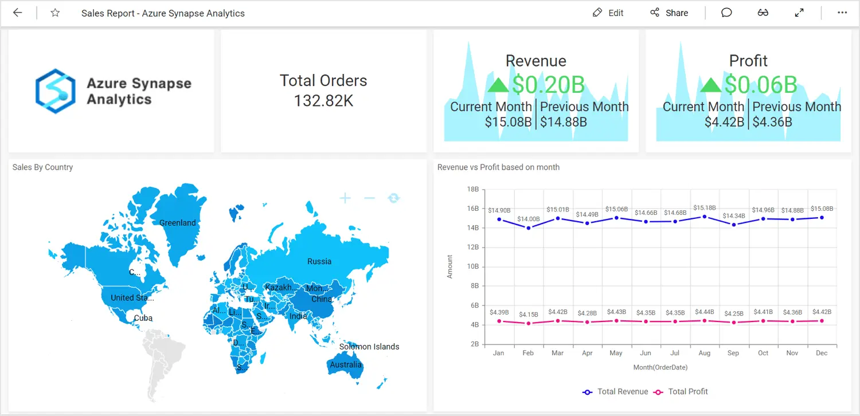
Task: Reset the map view with refresh icon
Action: 393,198
